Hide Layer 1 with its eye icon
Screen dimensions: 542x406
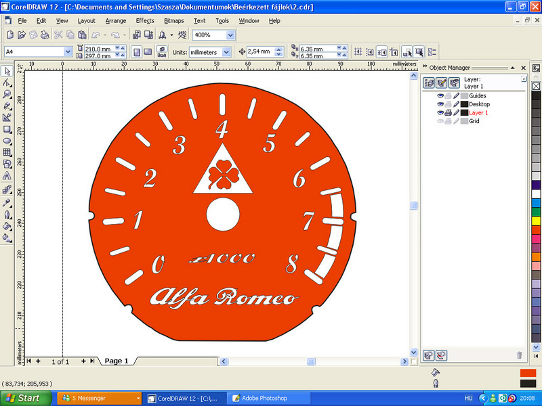click(440, 112)
